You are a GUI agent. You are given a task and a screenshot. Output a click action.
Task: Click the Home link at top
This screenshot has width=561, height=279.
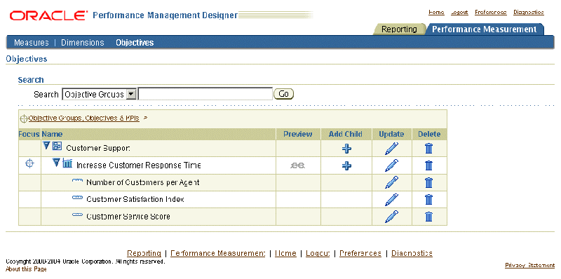(x=436, y=12)
